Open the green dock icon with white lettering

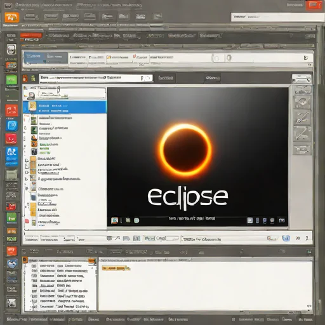coord(11,218)
